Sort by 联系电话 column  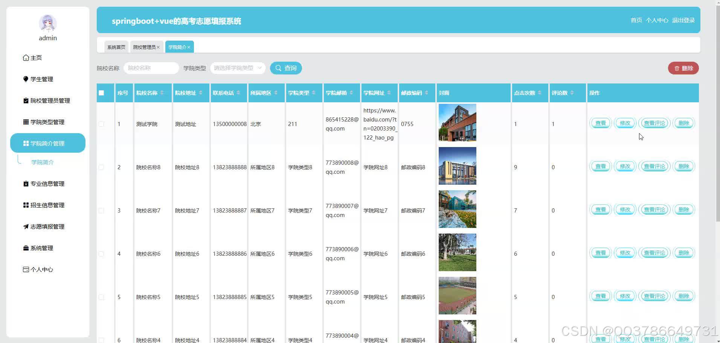pos(238,93)
